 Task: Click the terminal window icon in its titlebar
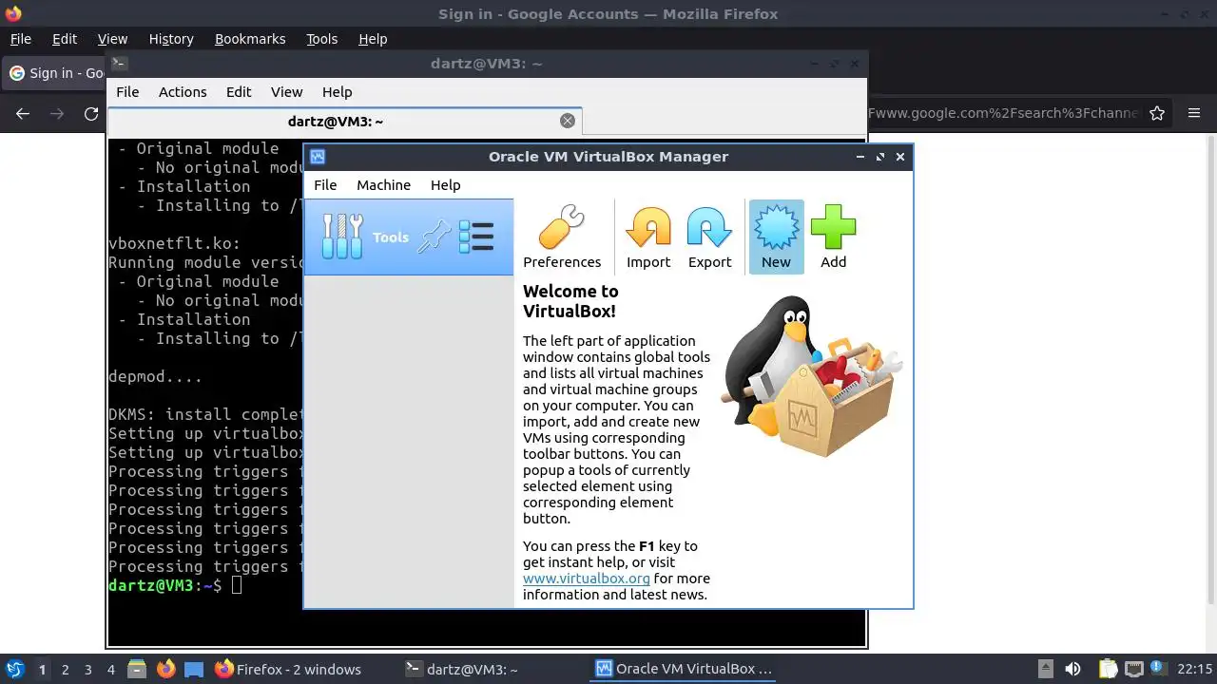coord(119,64)
